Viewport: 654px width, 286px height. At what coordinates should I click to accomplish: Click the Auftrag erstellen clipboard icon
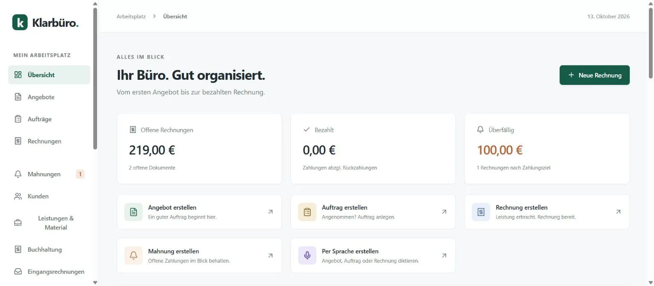pyautogui.click(x=307, y=212)
